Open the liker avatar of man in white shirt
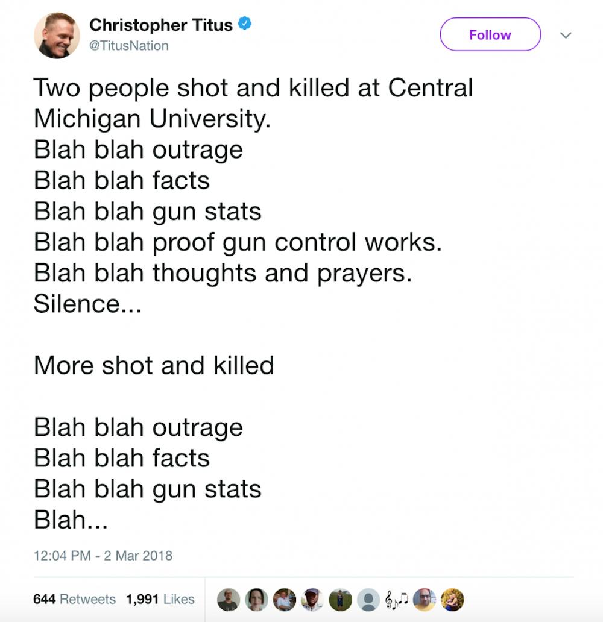 click(285, 599)
